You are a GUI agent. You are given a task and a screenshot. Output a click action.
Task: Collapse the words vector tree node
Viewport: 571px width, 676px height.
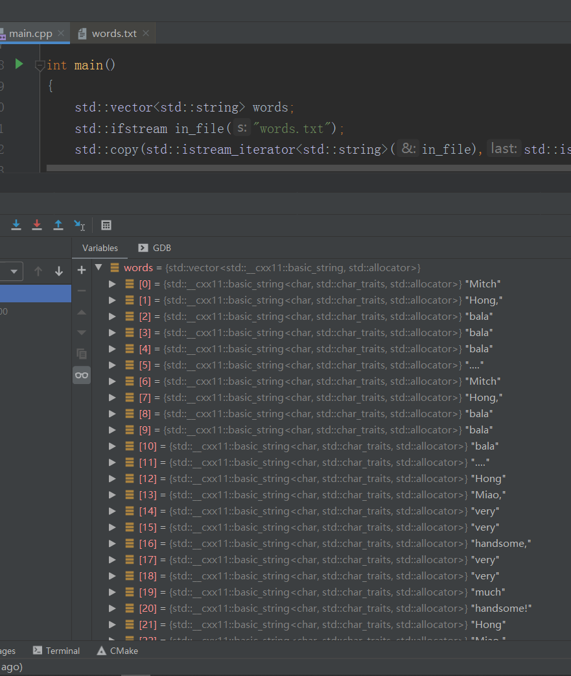[99, 267]
